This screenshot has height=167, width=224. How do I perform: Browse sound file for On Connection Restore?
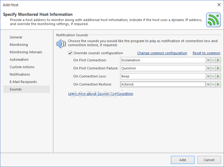click(213, 84)
